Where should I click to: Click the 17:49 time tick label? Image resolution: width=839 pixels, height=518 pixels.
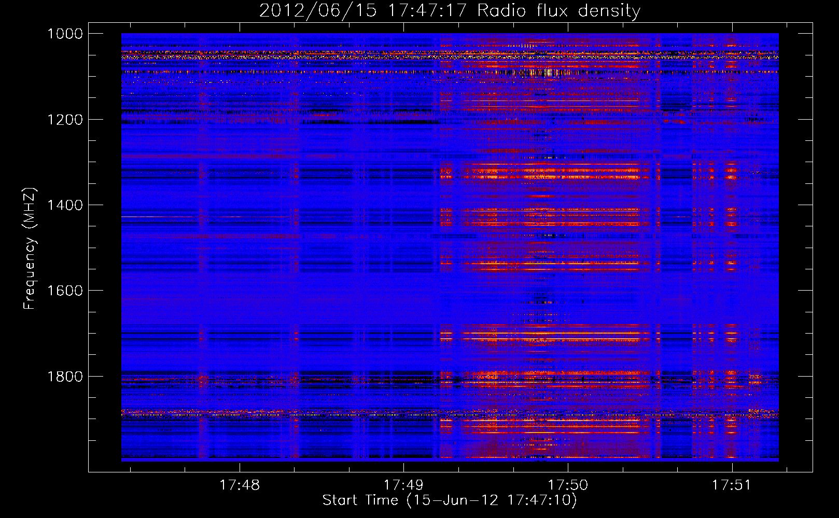coord(403,485)
